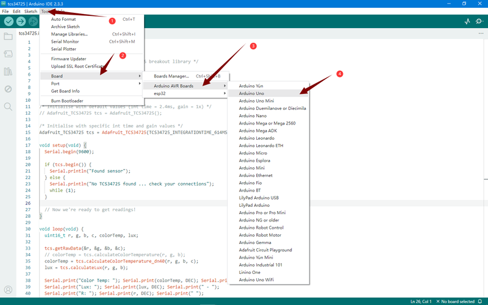
Task: Select Linino One board
Action: click(268, 273)
